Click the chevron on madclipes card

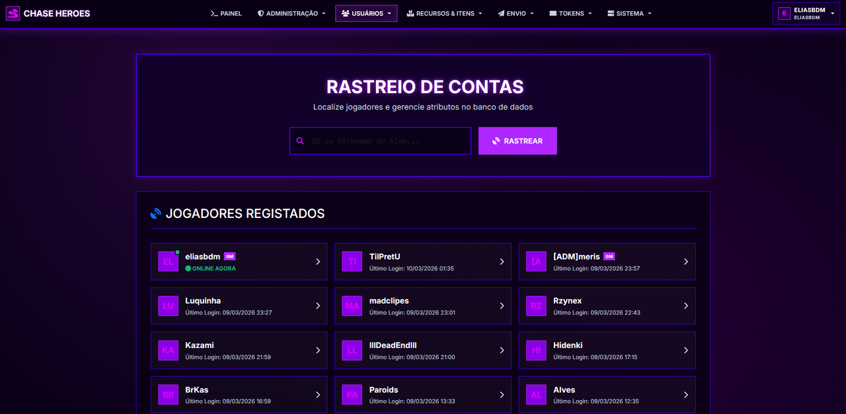[502, 306]
